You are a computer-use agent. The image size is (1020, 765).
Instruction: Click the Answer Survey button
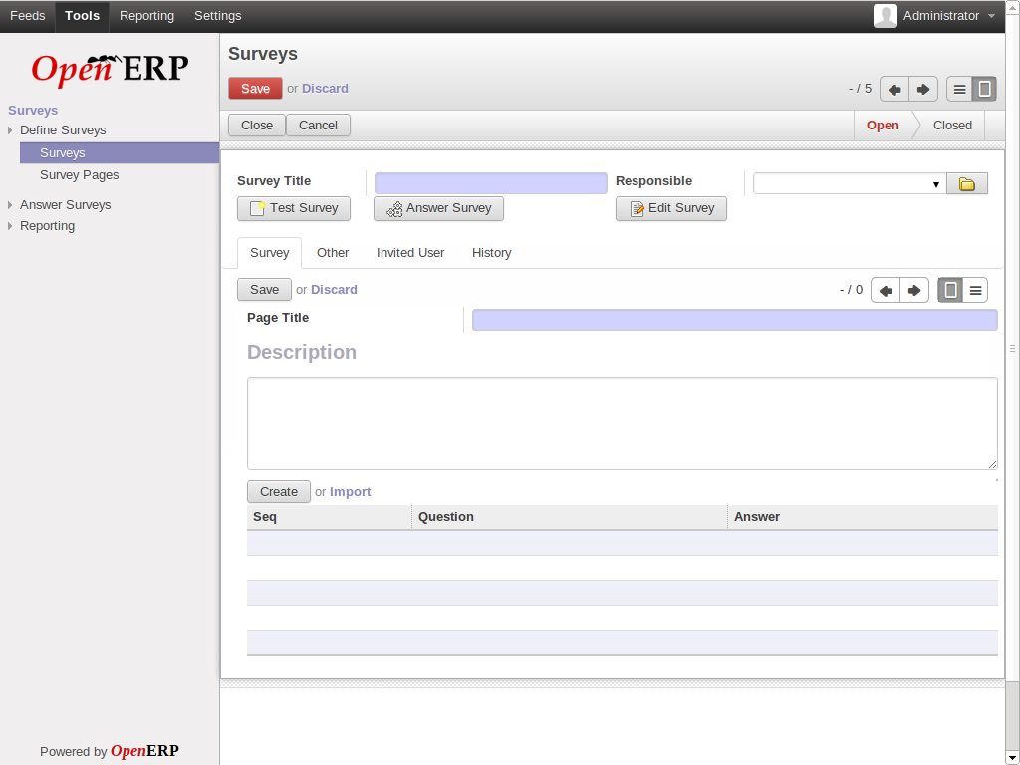coord(438,208)
